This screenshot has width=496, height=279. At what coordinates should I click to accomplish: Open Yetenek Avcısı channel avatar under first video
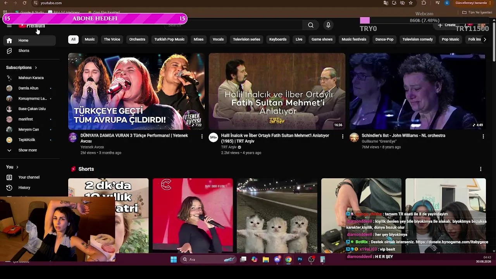[73, 138]
